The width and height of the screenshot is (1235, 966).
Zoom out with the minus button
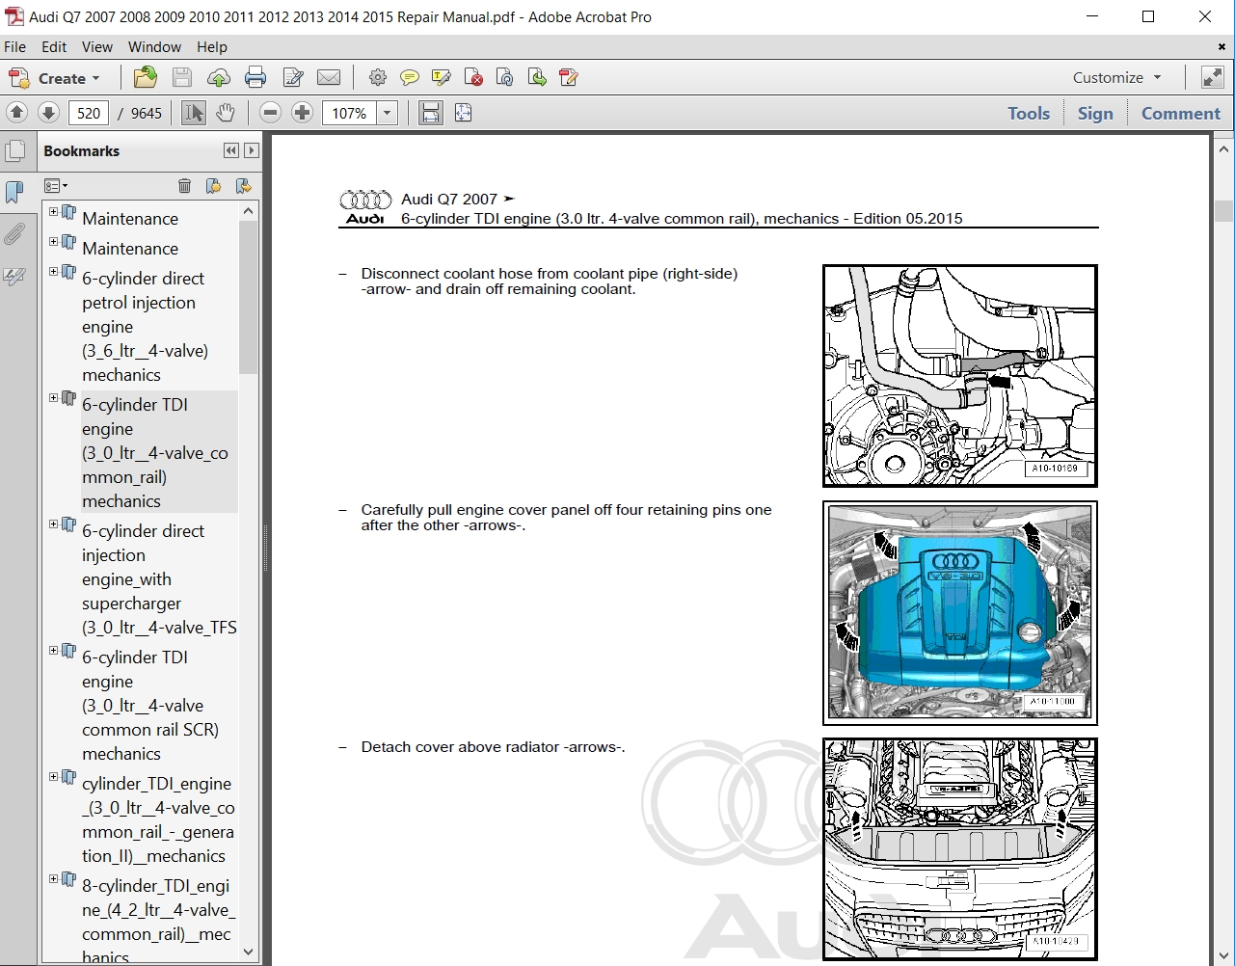tap(271, 113)
